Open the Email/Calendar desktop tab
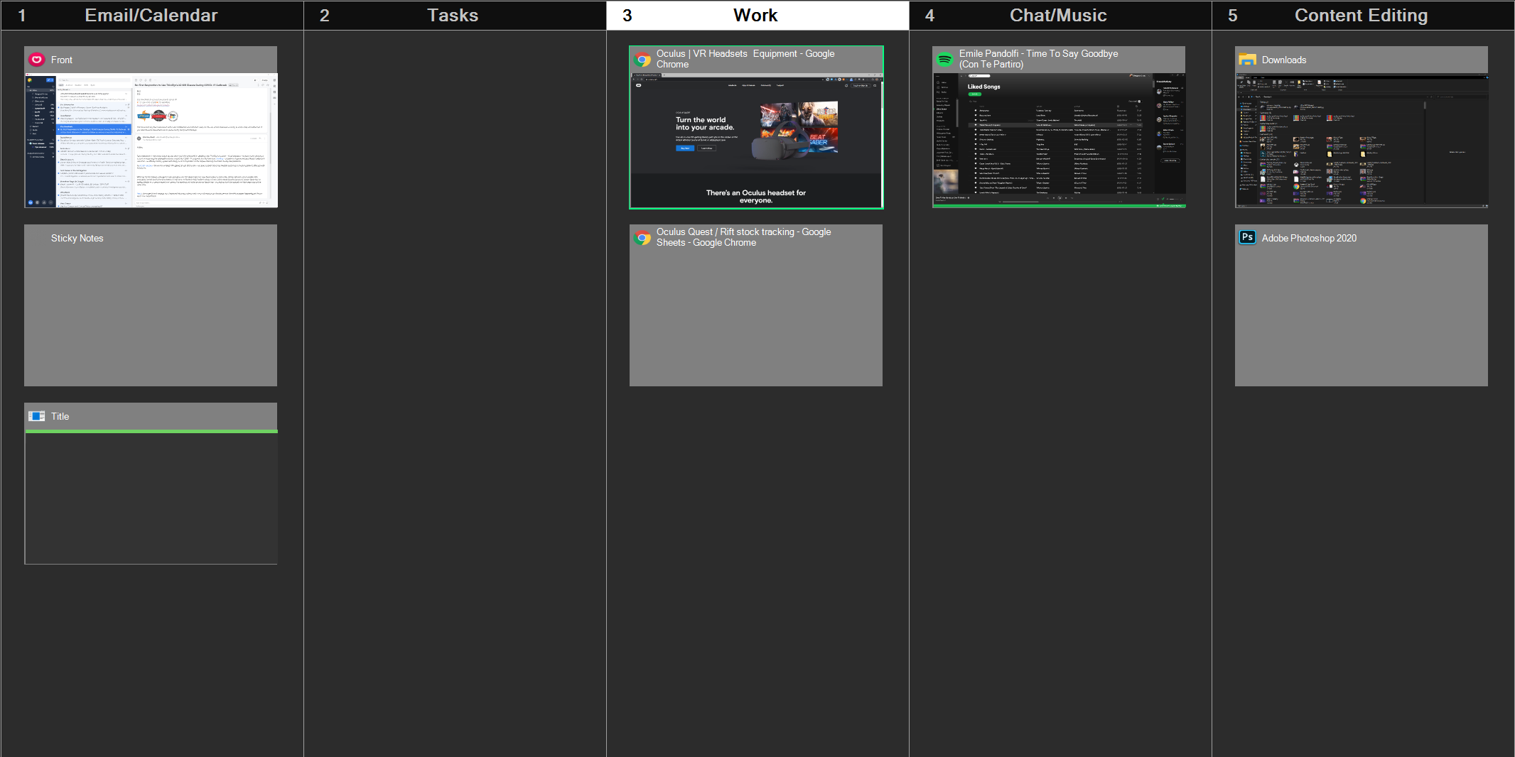The width and height of the screenshot is (1515, 757). point(151,15)
